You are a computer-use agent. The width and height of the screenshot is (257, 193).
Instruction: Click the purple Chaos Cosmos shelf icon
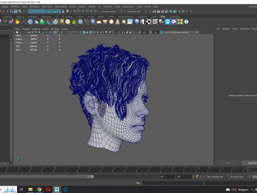tap(174, 22)
